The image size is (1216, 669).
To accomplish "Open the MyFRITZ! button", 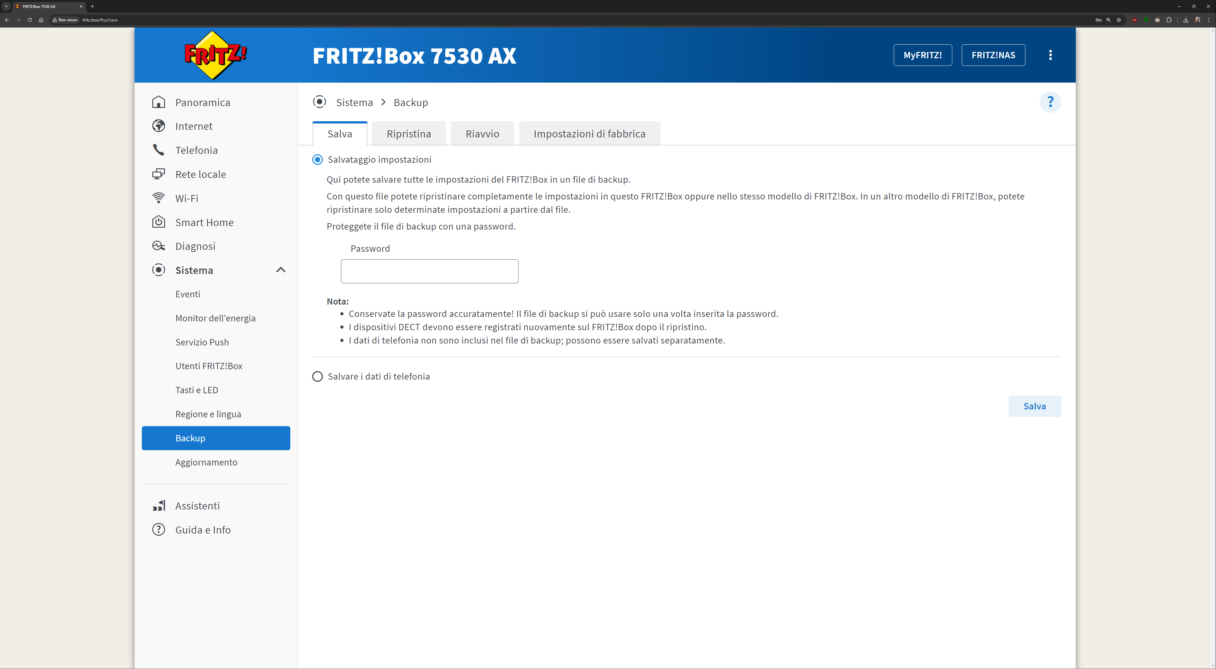I will click(923, 55).
